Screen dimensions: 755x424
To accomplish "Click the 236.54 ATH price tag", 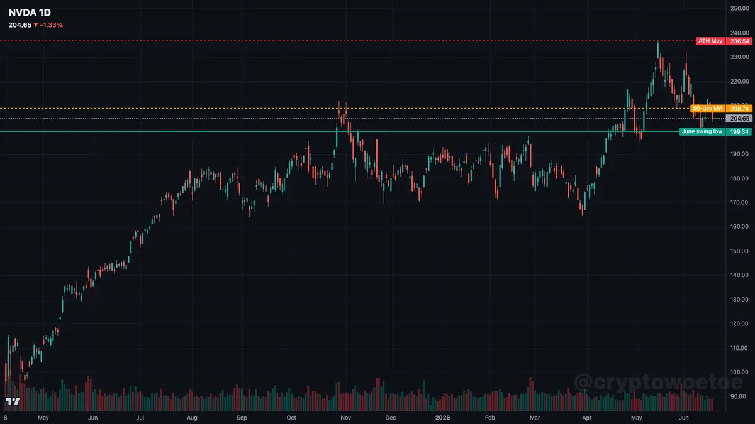I will pos(739,41).
